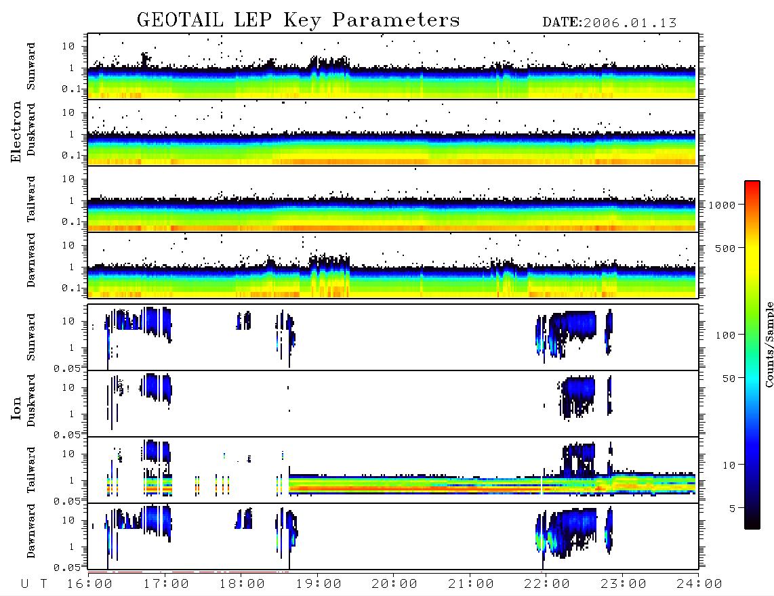
Task: Click the Electron Tailward spectrogram panel
Action: point(393,199)
